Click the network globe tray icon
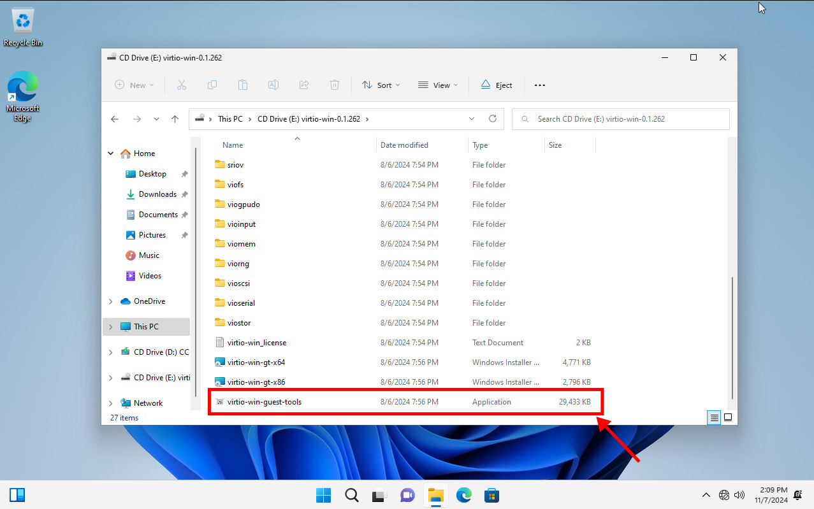Image resolution: width=814 pixels, height=509 pixels. pos(724,495)
